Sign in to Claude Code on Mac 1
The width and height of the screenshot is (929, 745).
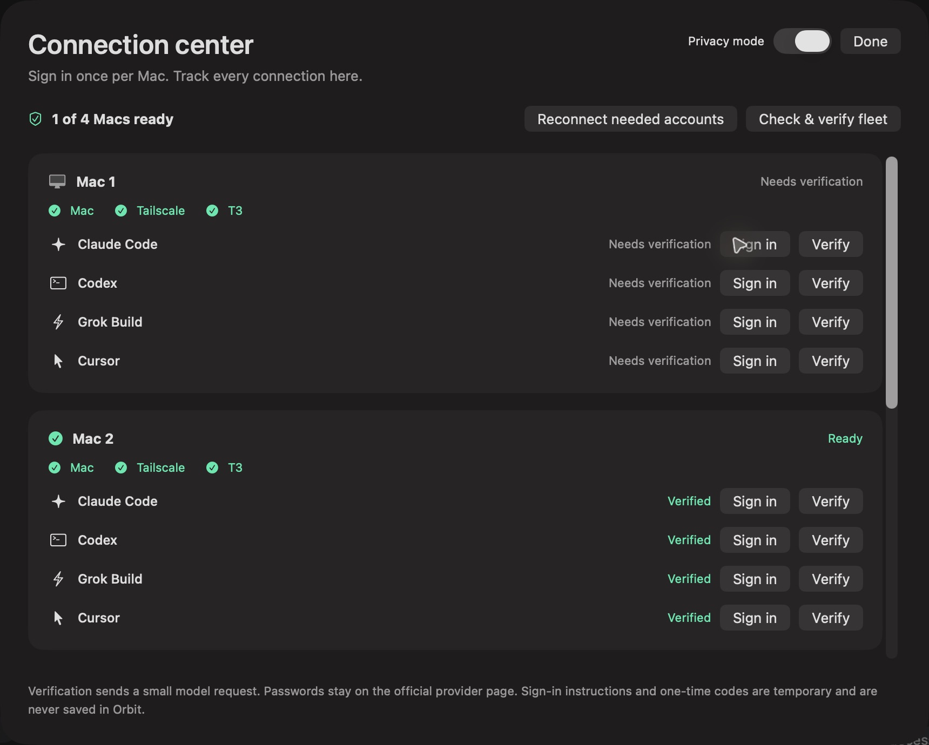pyautogui.click(x=755, y=244)
